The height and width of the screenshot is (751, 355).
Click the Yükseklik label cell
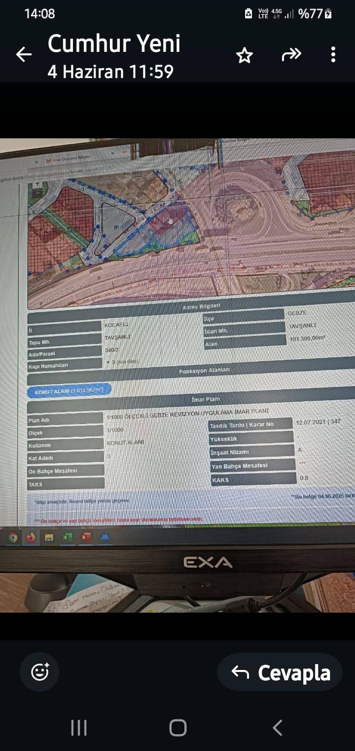[x=251, y=438]
